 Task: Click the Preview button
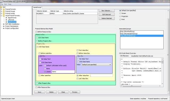tap(75, 92)
